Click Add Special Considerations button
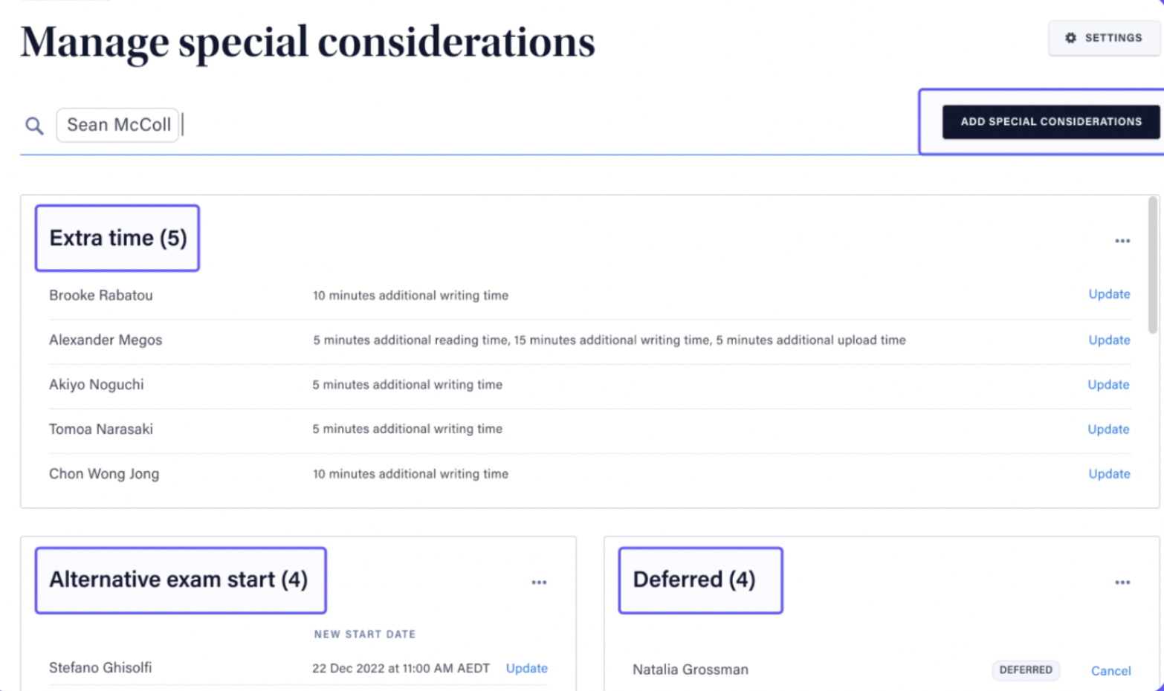Screen dimensions: 1164x691 pyautogui.click(x=1051, y=122)
